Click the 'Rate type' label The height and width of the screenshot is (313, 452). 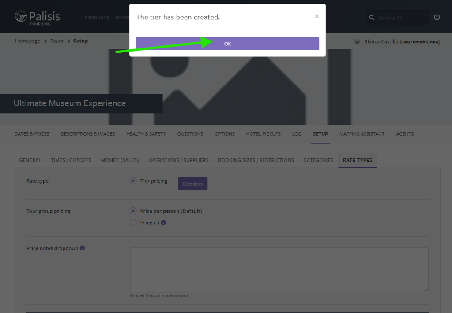[38, 181]
